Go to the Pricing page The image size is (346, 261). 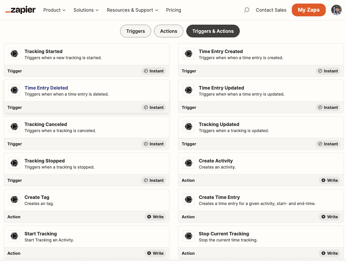(174, 10)
